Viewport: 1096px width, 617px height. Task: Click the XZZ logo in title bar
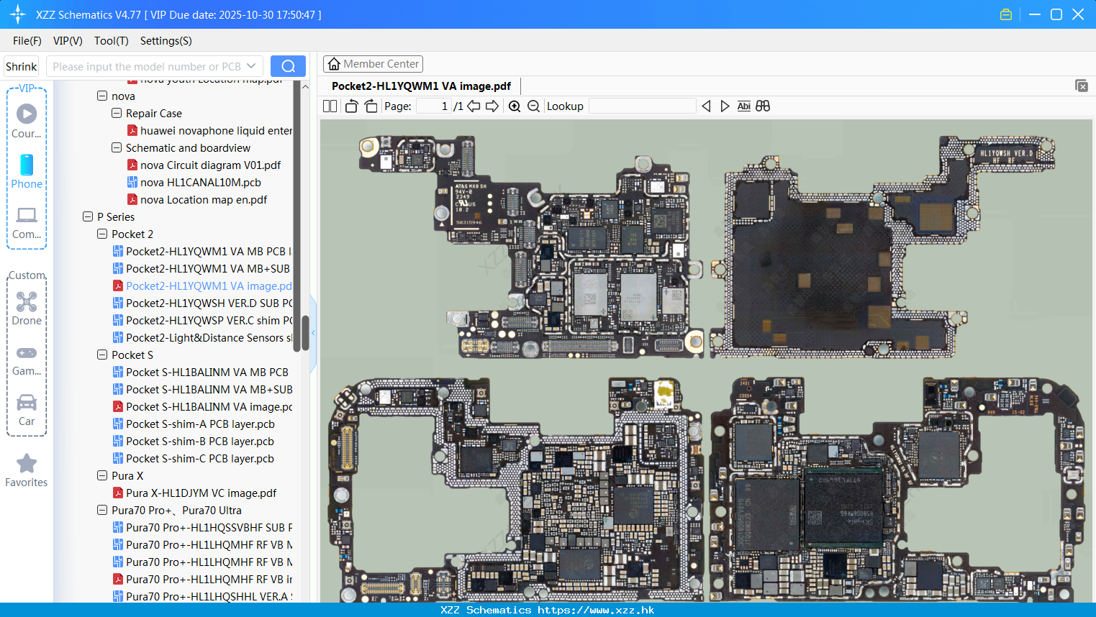pos(18,14)
